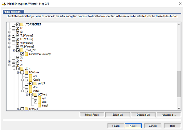Click the network drive icon for R:

[x=18, y=28]
